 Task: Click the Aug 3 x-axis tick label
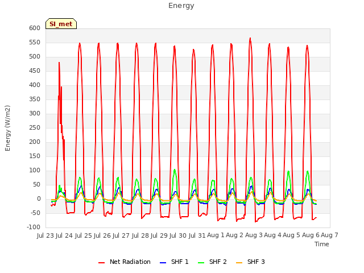pos(254,235)
